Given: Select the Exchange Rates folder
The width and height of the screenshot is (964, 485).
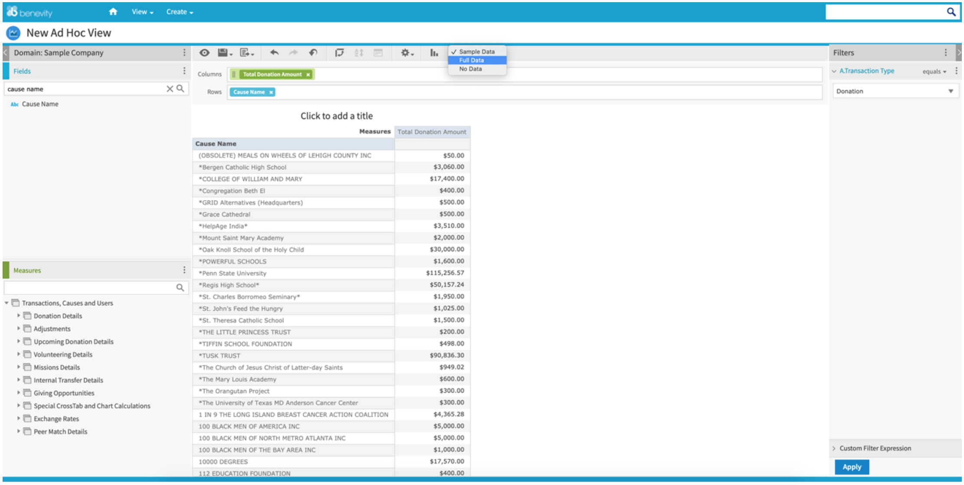Looking at the screenshot, I should tap(56, 419).
